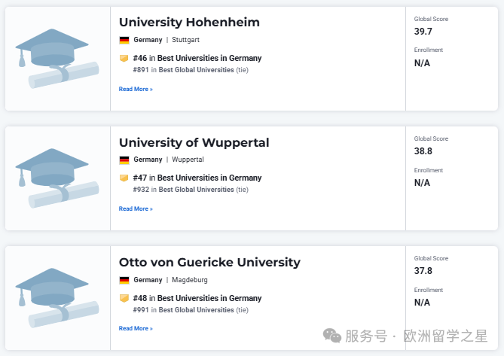Open #932 in Best Global Universities link
The image size is (504, 356).
tap(191, 190)
